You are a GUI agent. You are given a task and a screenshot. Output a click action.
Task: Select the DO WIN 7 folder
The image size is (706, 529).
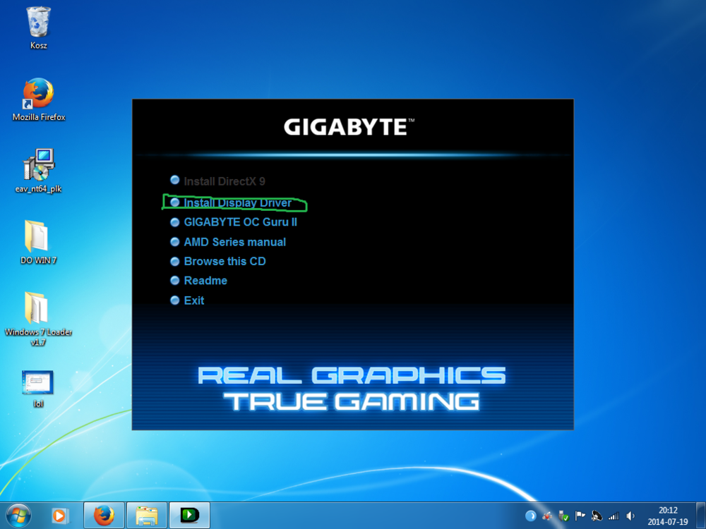[39, 242]
